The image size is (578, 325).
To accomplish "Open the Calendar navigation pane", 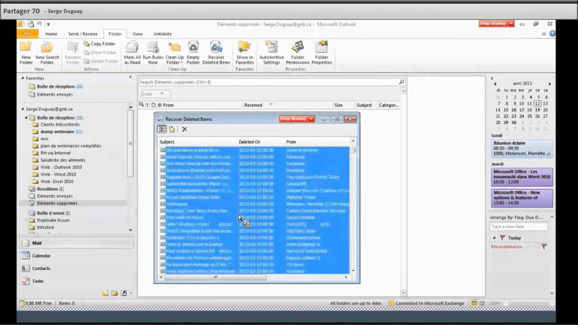I will pyautogui.click(x=76, y=255).
